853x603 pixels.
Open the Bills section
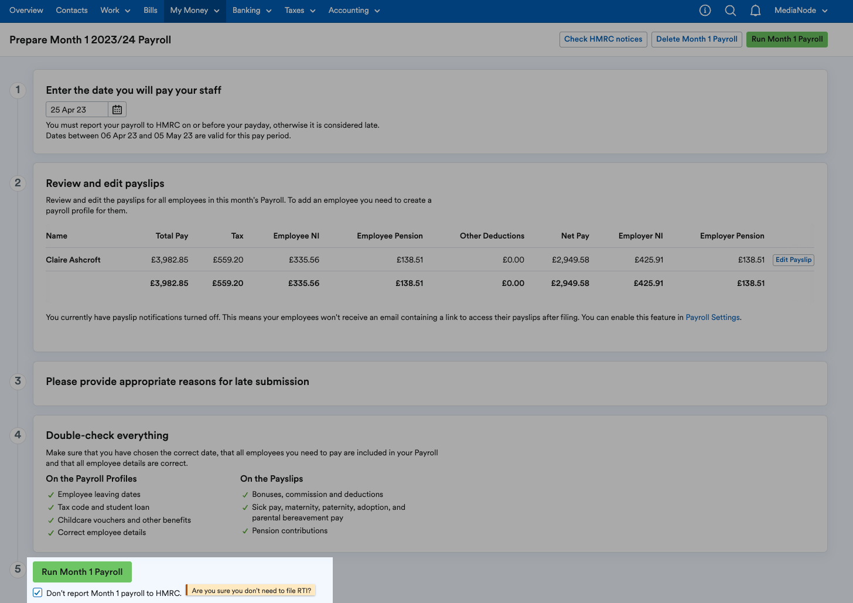point(151,11)
